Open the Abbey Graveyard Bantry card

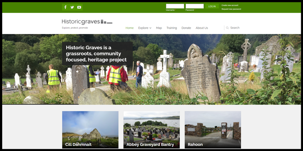point(151,129)
